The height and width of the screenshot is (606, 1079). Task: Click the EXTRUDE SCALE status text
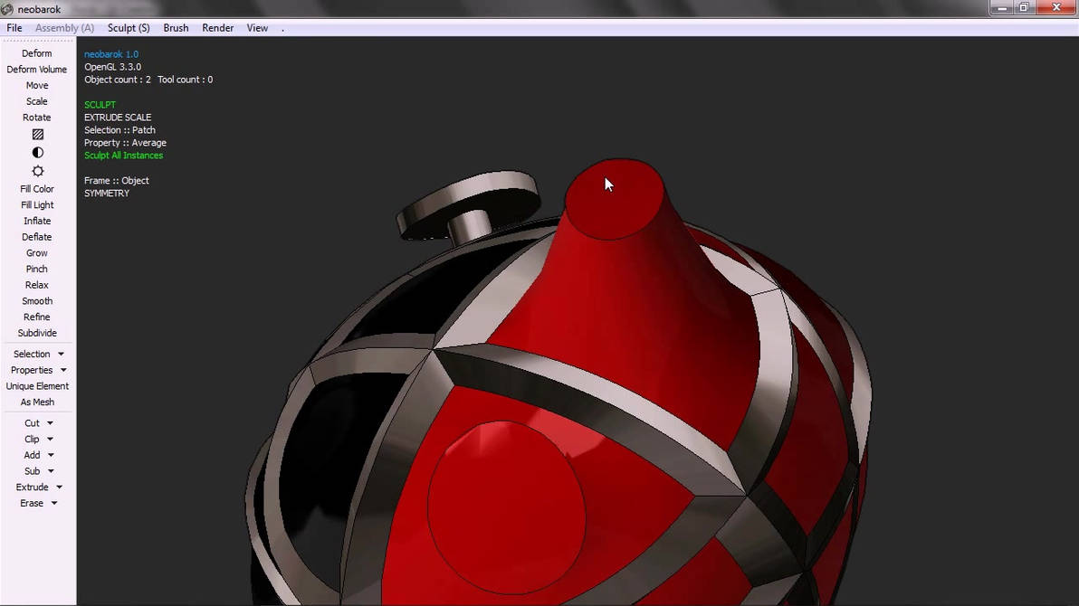(x=118, y=118)
